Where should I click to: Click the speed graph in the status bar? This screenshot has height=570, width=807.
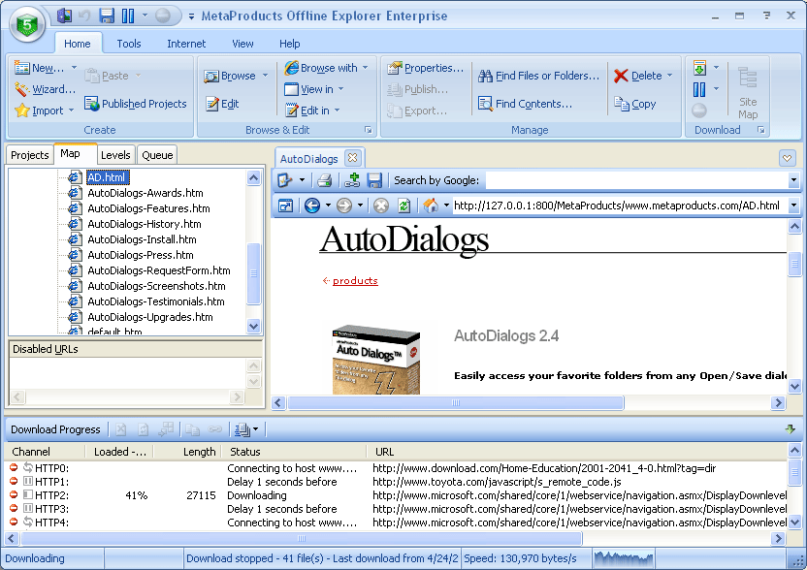[x=624, y=558]
